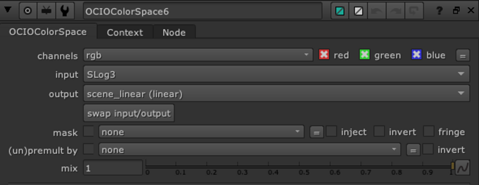
Task: Collapse the OCIOColorSpace6 panel disclosure triangle
Action: (7, 10)
